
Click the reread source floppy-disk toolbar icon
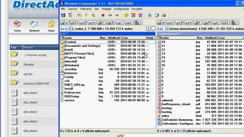[63, 15]
